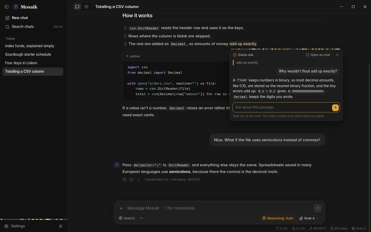
Task: Click the $0 today spending entry
Action: pos(339,228)
